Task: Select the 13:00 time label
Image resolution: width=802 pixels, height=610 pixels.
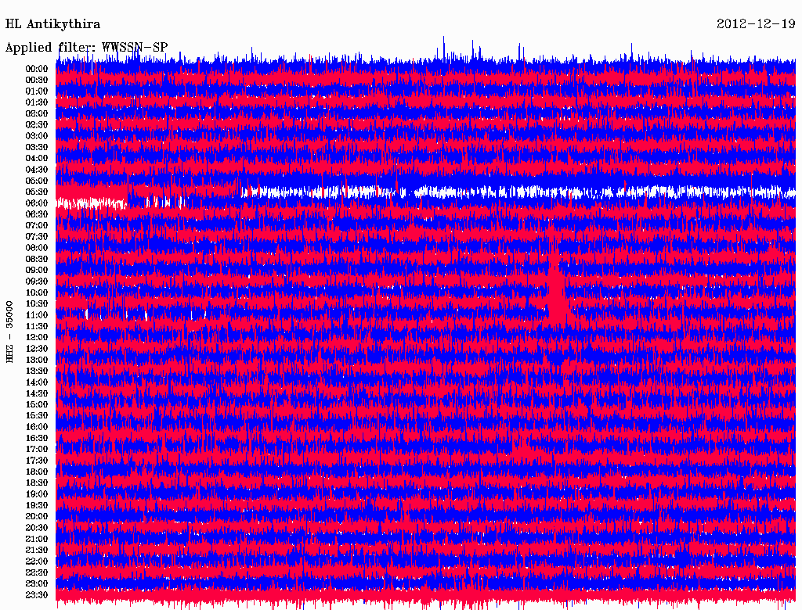Action: point(37,360)
